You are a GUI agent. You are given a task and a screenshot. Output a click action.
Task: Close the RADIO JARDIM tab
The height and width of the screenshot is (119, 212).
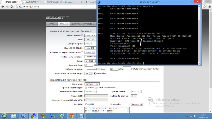[40, 2]
